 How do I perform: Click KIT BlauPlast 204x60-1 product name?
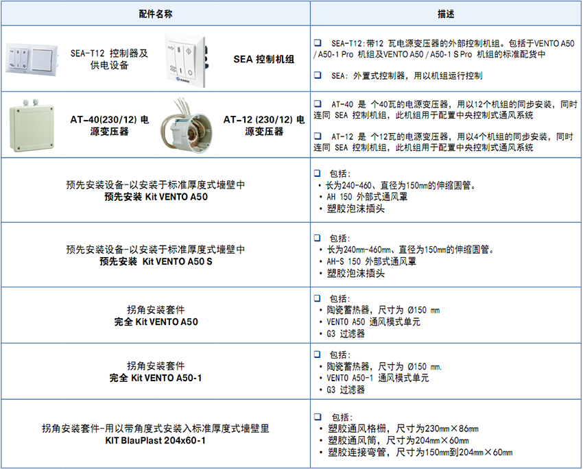click(155, 441)
